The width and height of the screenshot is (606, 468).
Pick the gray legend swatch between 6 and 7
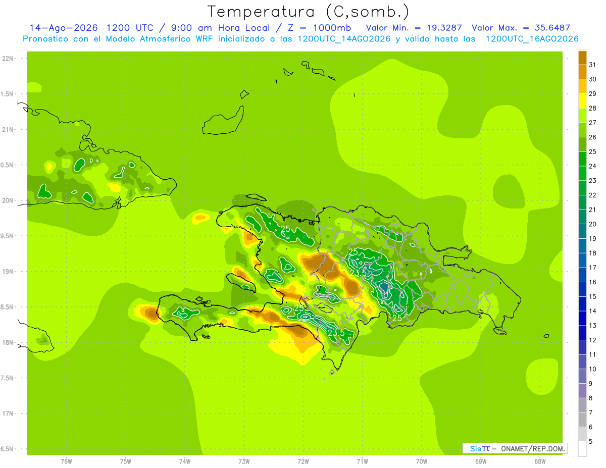click(582, 420)
